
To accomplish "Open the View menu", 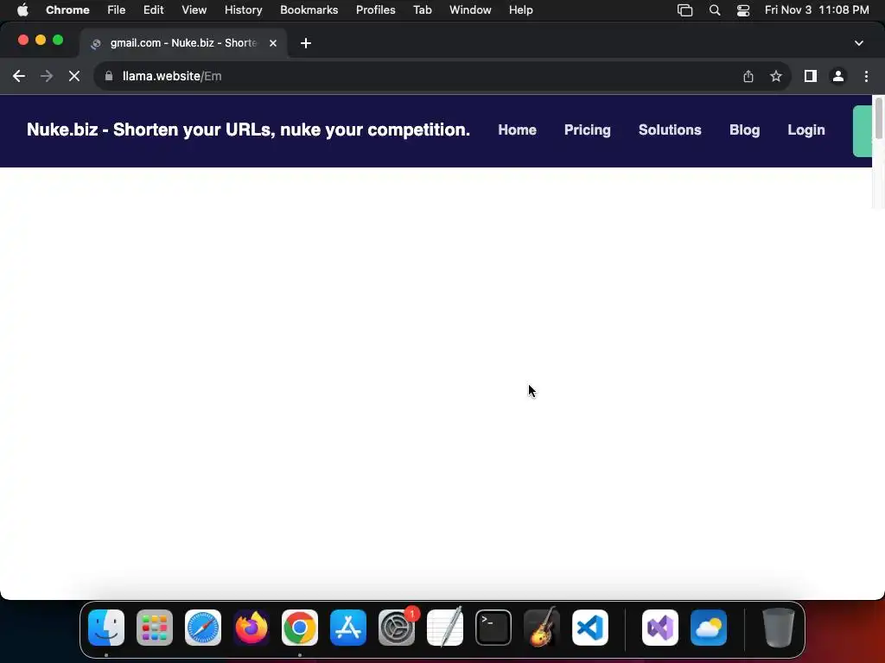I will pyautogui.click(x=194, y=10).
